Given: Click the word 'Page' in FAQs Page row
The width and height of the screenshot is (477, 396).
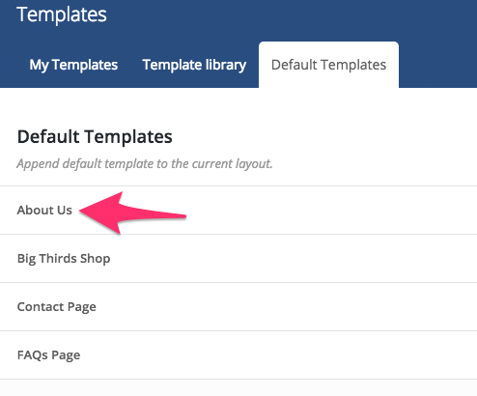Looking at the screenshot, I should pyautogui.click(x=66, y=356).
